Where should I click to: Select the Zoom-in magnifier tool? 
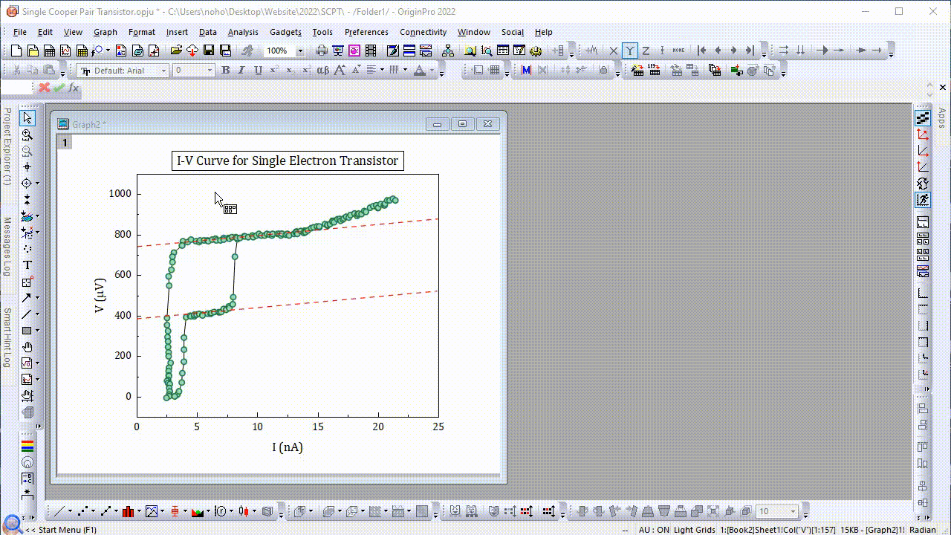coord(27,134)
